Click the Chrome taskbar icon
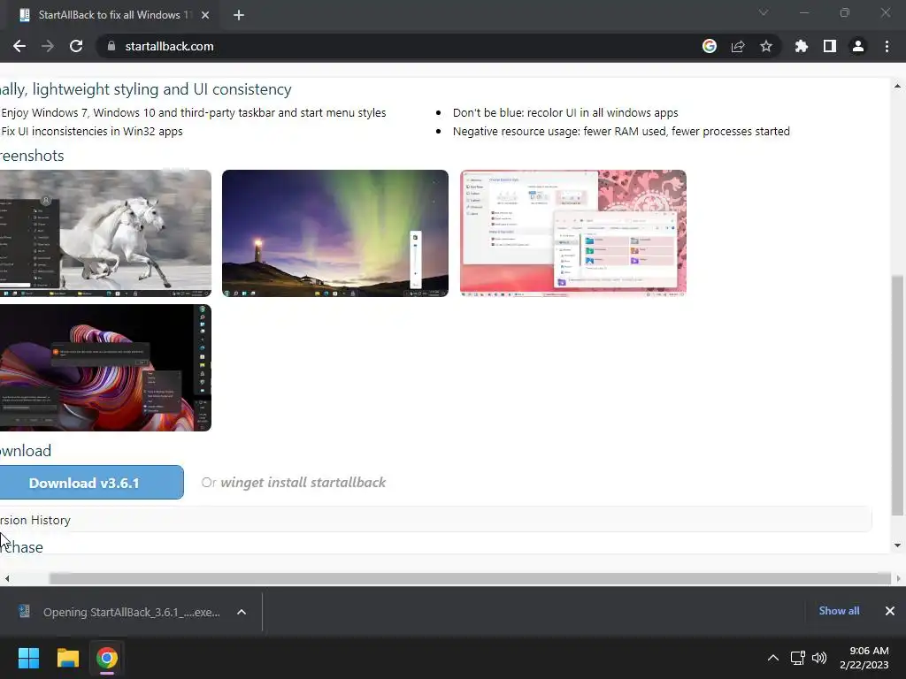Screen dimensions: 906x679 pos(107,658)
